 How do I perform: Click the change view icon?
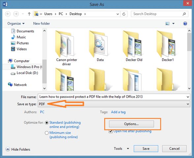[167, 23]
